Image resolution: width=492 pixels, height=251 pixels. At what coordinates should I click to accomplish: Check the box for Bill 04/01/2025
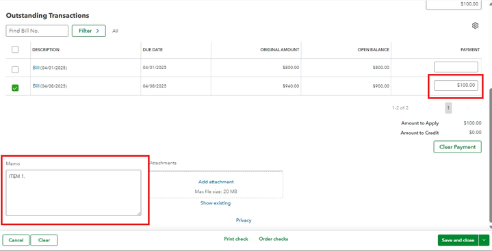(x=15, y=70)
